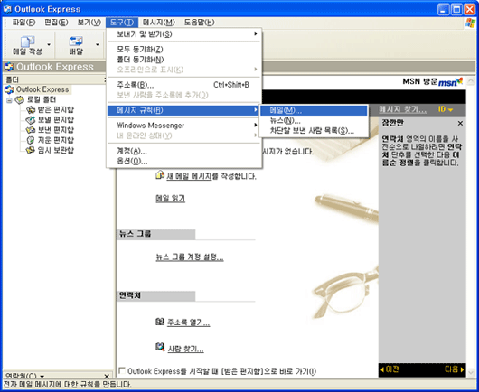The image size is (479, 392).
Task: Open the 받은 편지함 inbox folder
Action: click(56, 109)
